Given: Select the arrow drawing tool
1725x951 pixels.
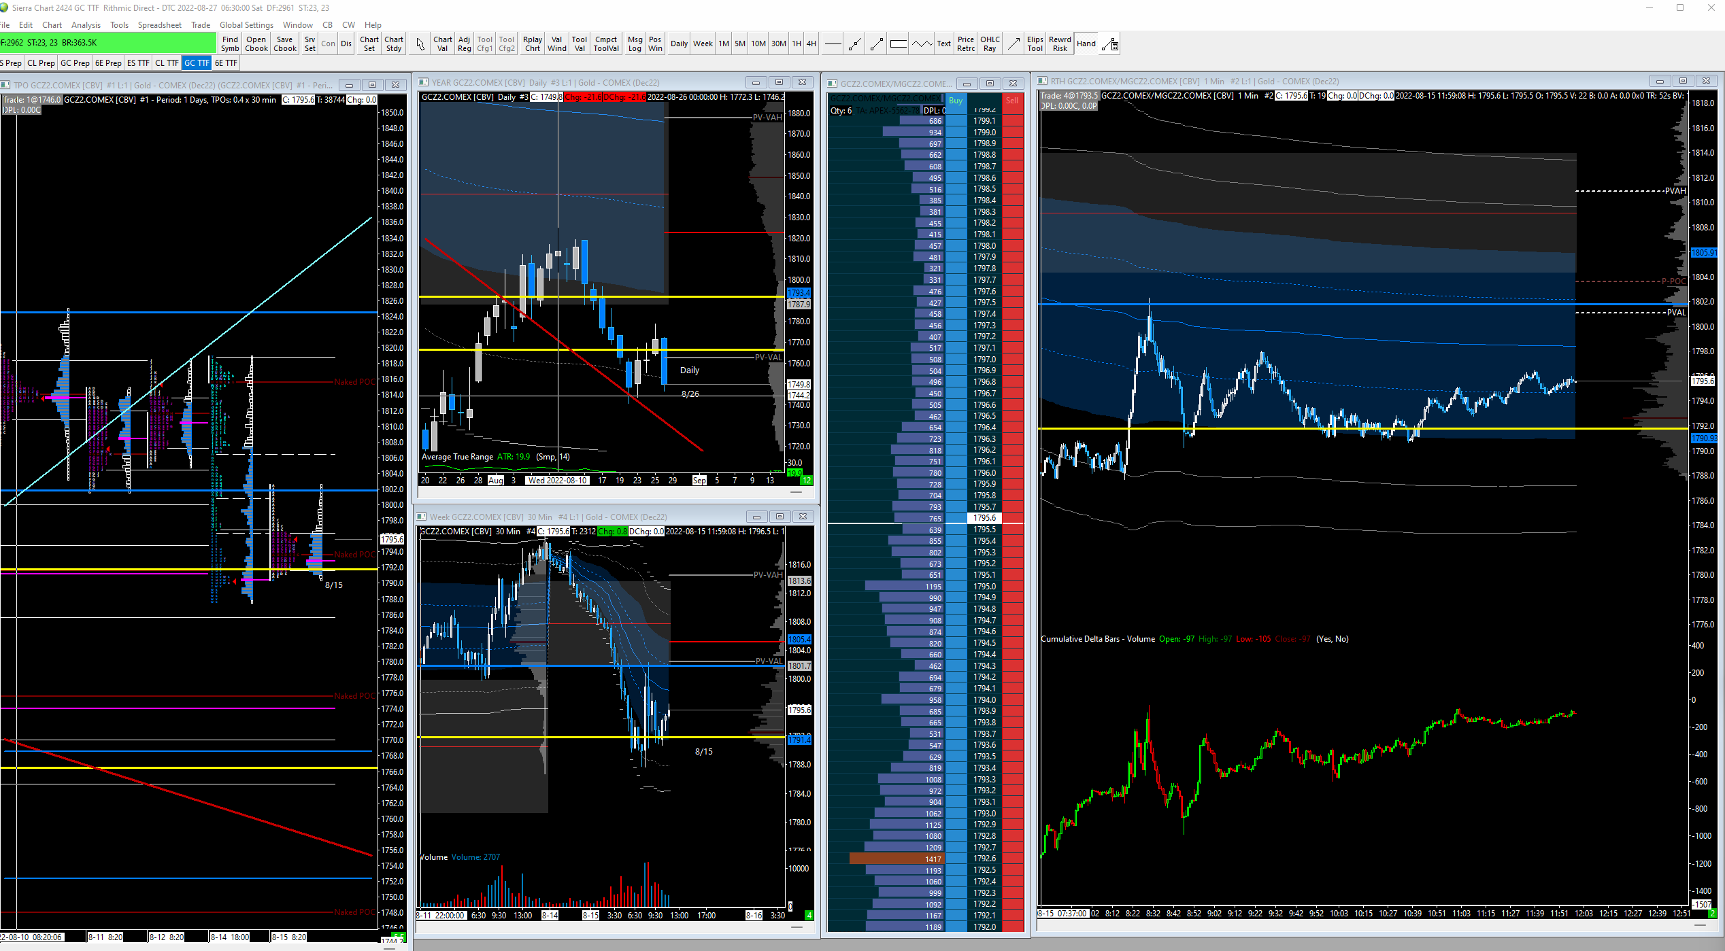Looking at the screenshot, I should tap(1014, 44).
